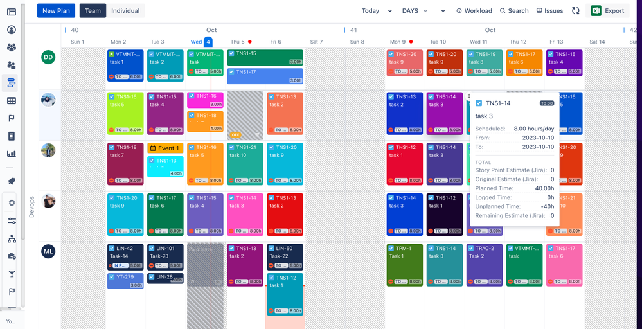
Task: Toggle the checkbox beside TNS1-14 in popup
Action: tap(479, 103)
